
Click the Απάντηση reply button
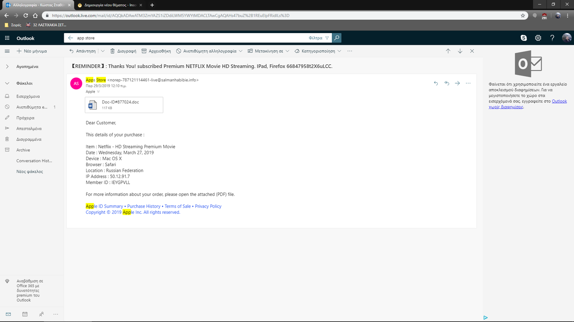83,51
